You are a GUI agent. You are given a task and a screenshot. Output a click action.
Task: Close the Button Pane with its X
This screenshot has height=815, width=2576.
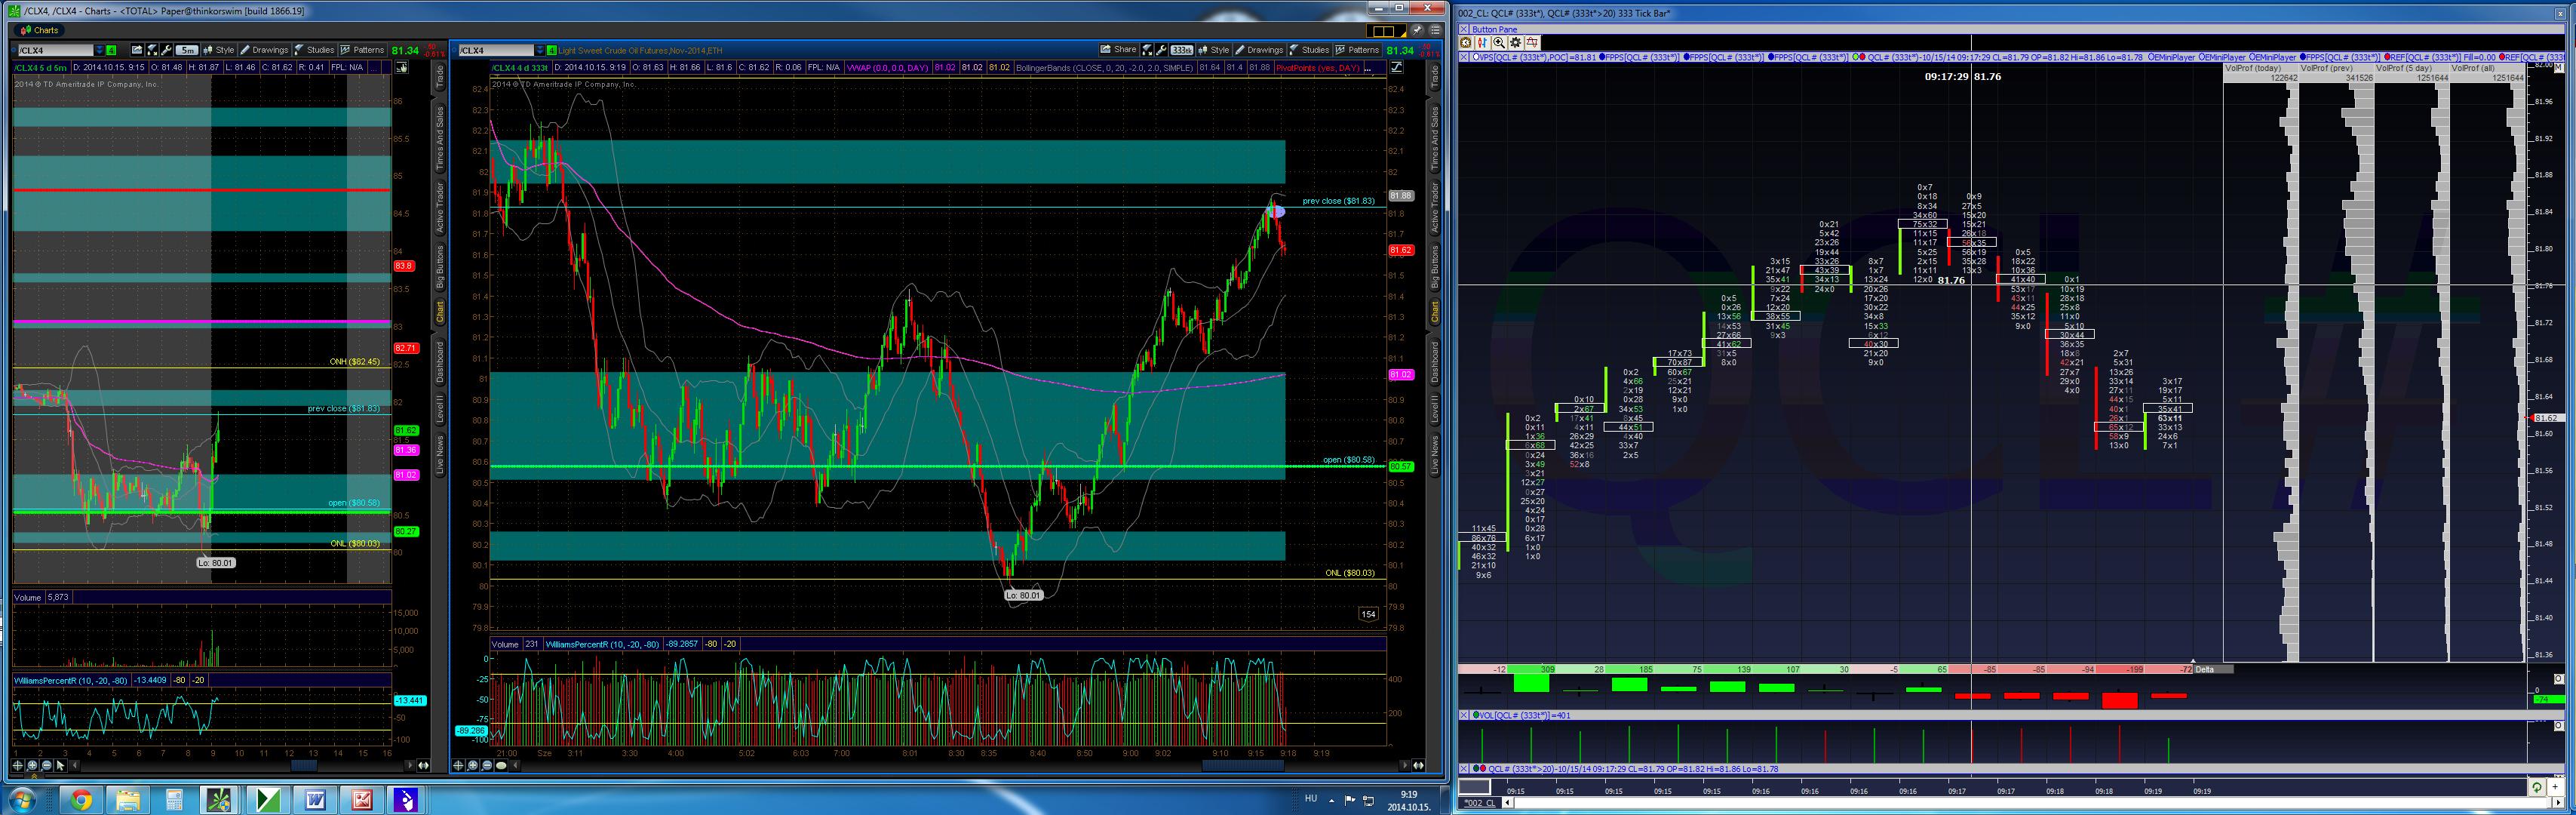click(x=1464, y=30)
